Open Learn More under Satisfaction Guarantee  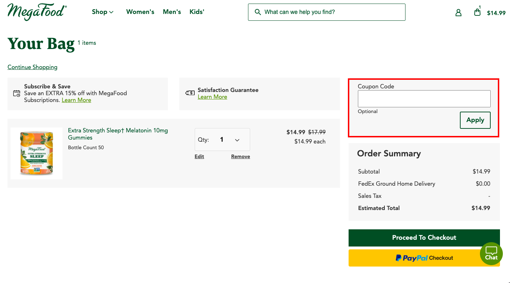point(213,97)
